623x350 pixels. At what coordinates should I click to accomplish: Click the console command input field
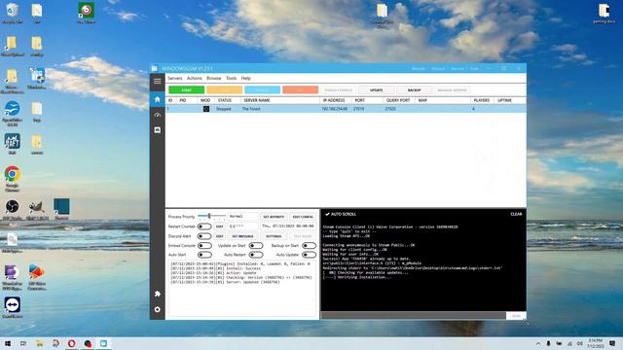pos(413,316)
